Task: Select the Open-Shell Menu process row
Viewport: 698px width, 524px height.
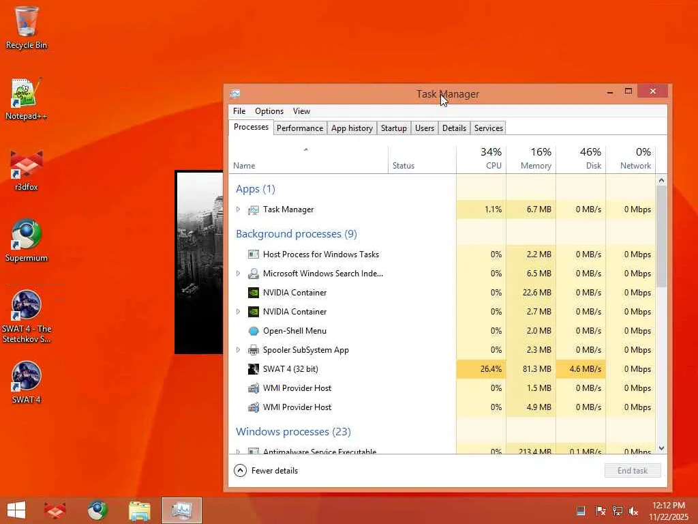Action: pos(442,331)
